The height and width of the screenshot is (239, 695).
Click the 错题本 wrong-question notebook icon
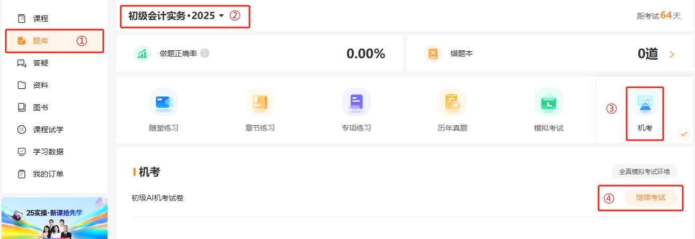[x=433, y=53]
